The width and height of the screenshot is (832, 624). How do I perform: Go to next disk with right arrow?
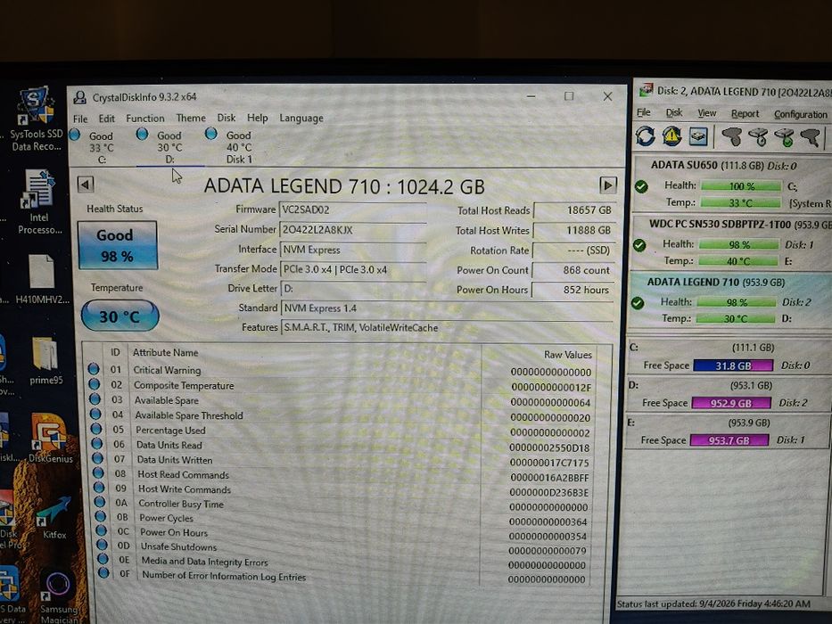tap(607, 185)
